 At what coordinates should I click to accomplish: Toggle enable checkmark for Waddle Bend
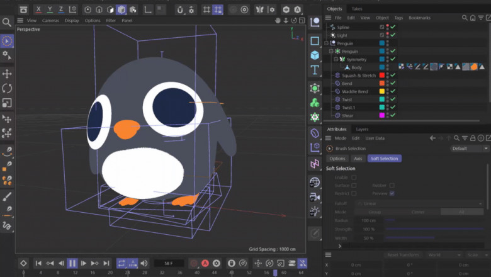click(x=393, y=91)
